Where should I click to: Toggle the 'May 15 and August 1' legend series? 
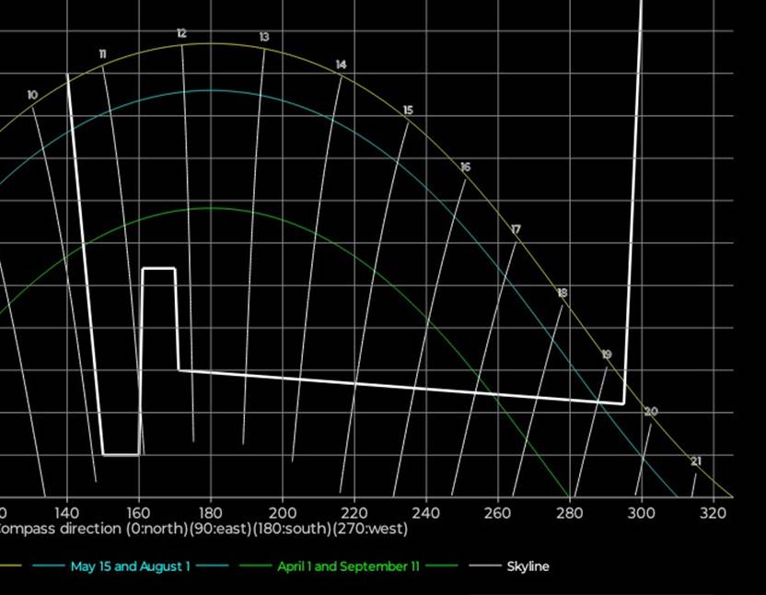[130, 566]
